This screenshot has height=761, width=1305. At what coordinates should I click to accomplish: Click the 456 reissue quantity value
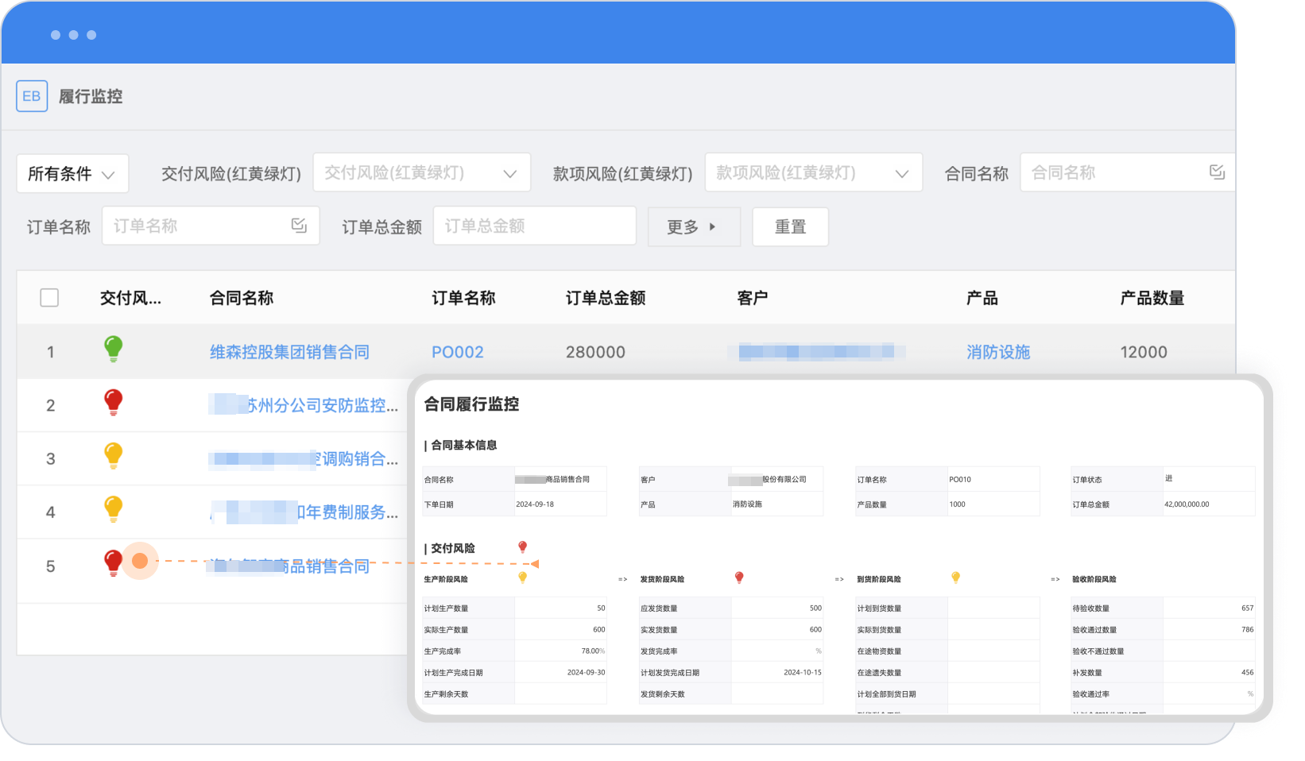pos(1248,672)
